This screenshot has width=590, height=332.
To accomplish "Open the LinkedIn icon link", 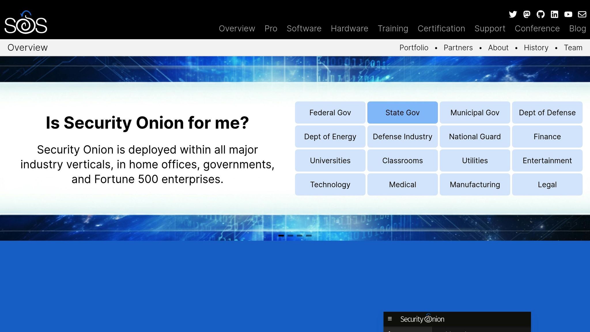I will point(554,14).
